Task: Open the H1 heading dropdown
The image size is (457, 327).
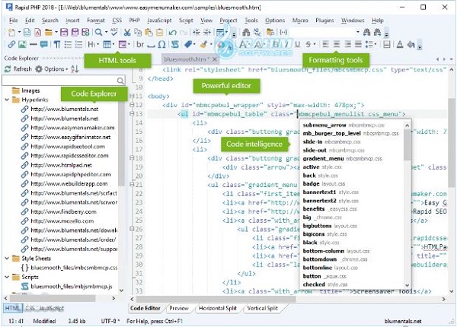Action: 98,45
